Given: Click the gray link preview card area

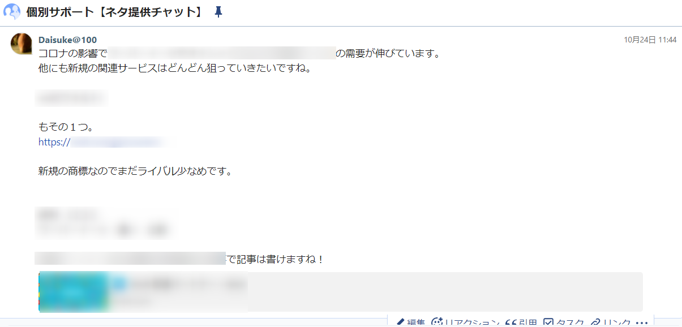Looking at the screenshot, I should 340,292.
